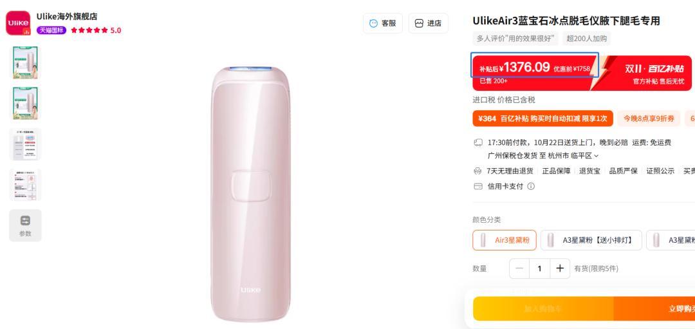Open the 参数 specifications panel icon
Screen dimensions: 695x329
point(26,225)
